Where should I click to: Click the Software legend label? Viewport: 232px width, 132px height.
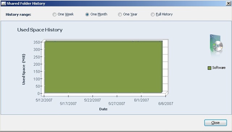point(219,67)
